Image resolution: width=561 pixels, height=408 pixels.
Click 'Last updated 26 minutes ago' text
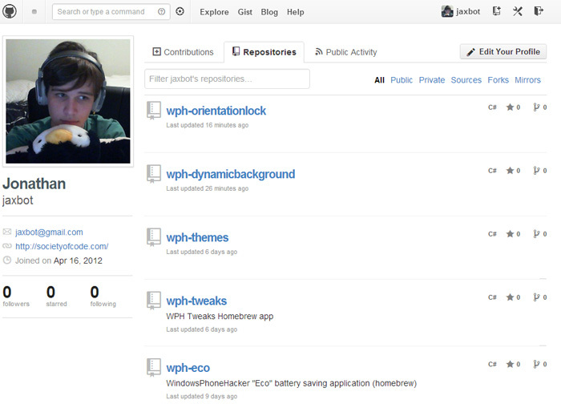coord(207,188)
